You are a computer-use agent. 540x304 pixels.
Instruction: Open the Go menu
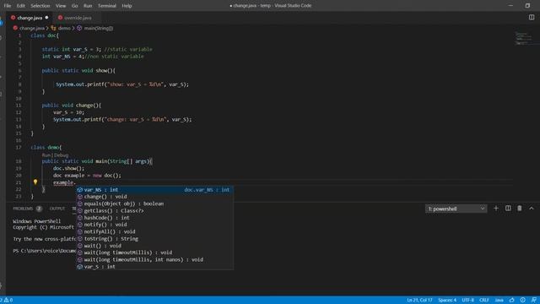click(75, 6)
